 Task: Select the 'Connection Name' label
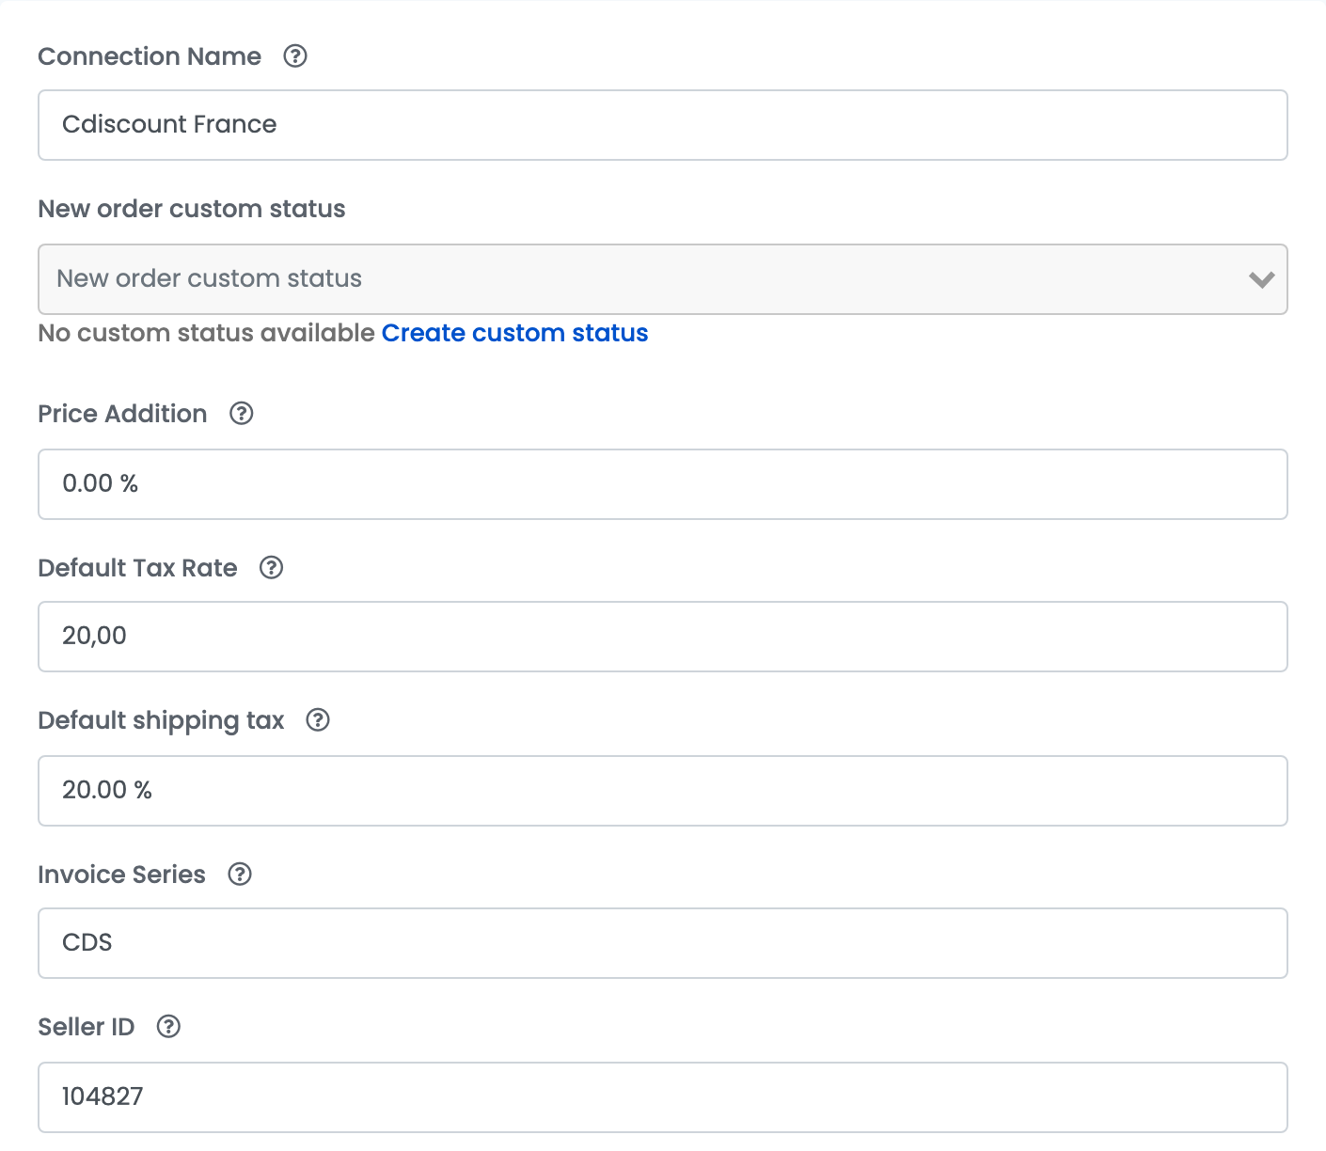click(x=150, y=56)
